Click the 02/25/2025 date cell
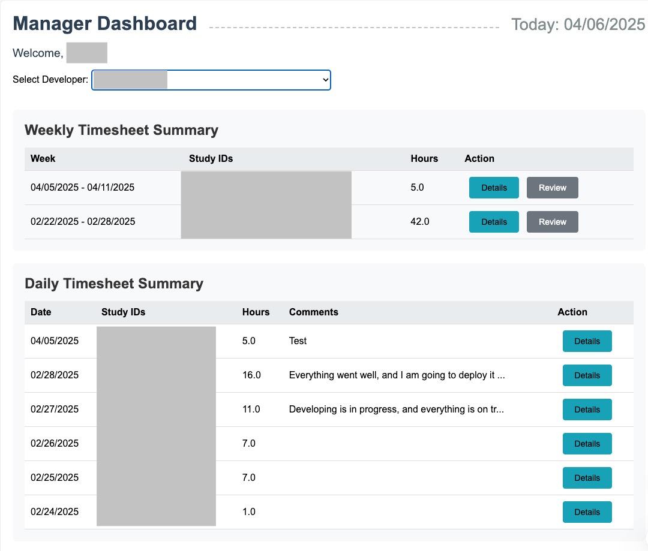This screenshot has height=551, width=648. [55, 478]
